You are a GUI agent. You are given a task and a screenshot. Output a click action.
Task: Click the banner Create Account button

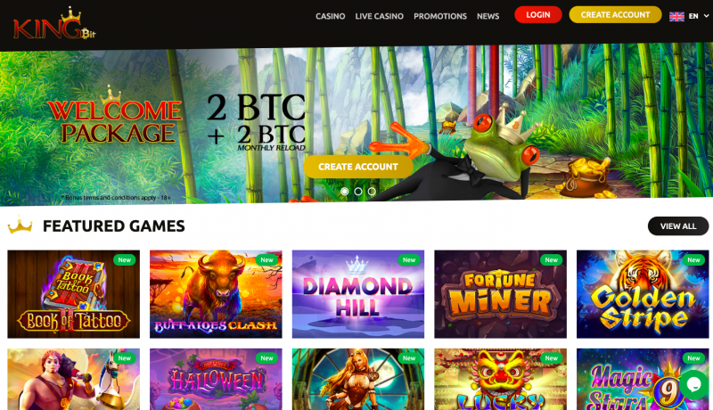tap(358, 167)
